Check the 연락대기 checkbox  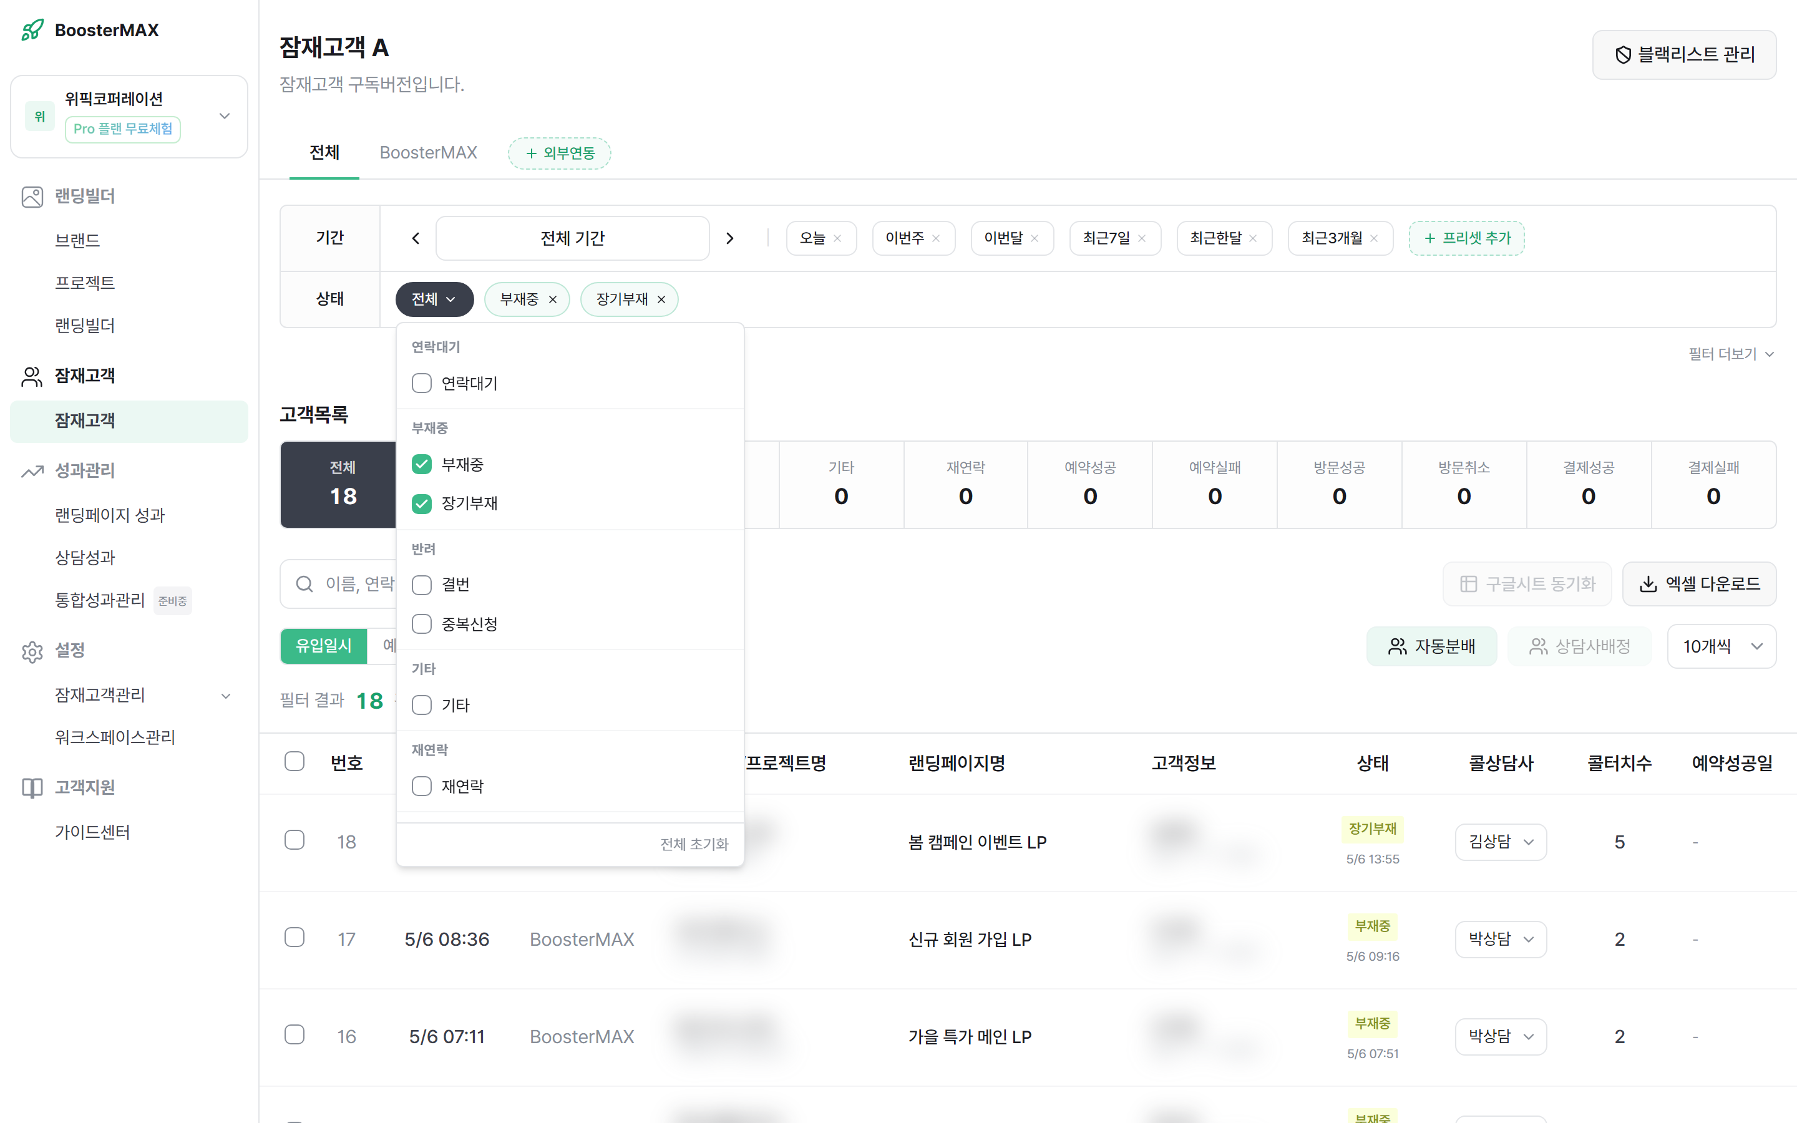pyautogui.click(x=422, y=383)
